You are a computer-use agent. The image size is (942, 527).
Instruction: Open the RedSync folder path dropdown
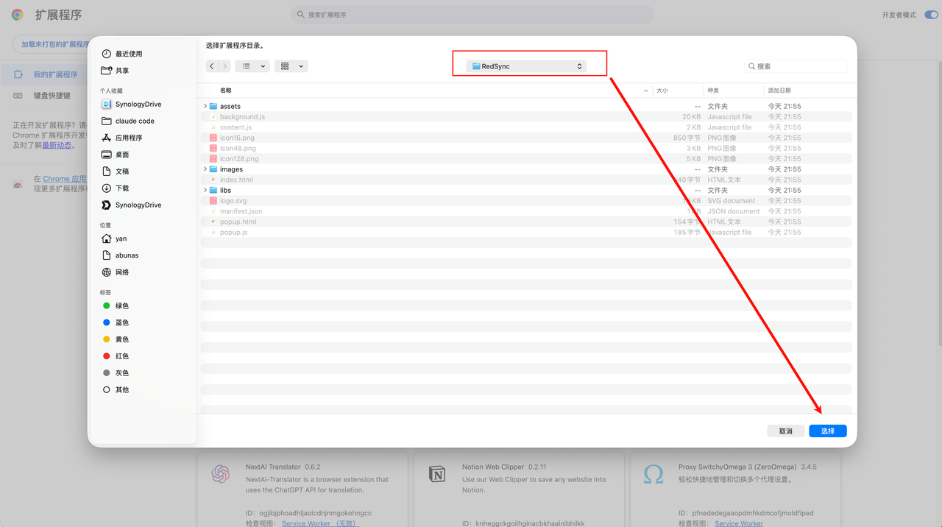[x=526, y=66]
